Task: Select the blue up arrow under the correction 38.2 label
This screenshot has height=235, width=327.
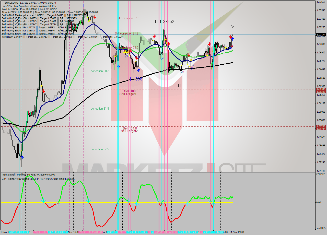Action: coord(118,67)
